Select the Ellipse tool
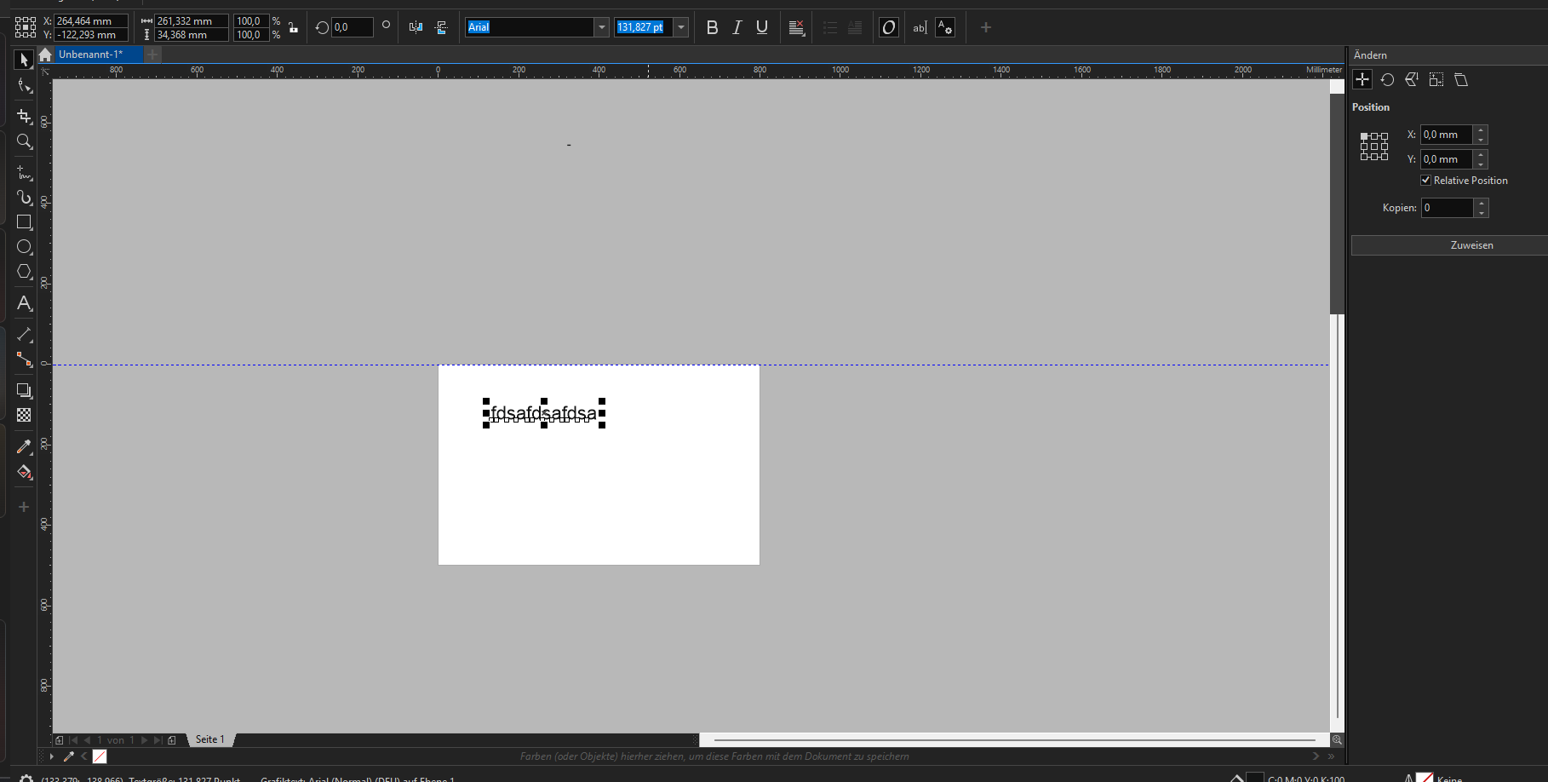1548x782 pixels. (24, 247)
